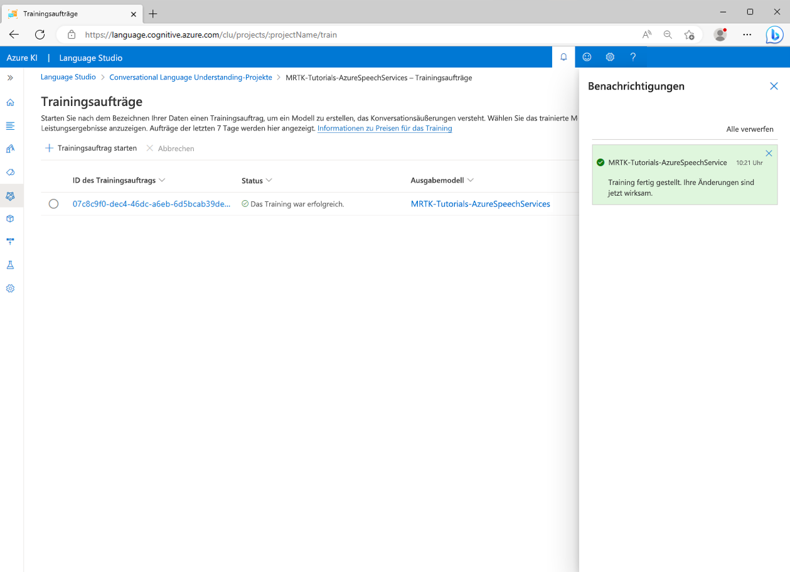Open the feedback smiley icon
This screenshot has height=572, width=790.
(587, 57)
